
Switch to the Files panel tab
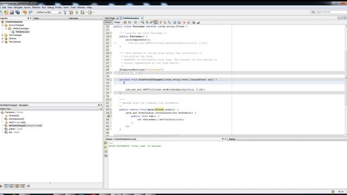(36, 18)
